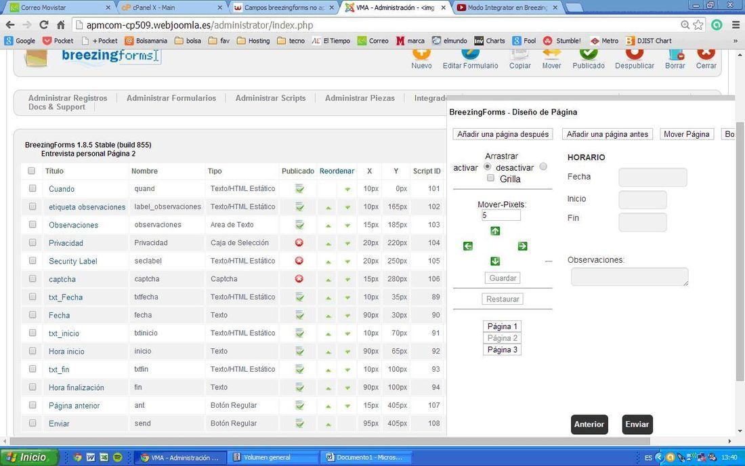Click the green right arrow move button
Image resolution: width=745 pixels, height=466 pixels.
pyautogui.click(x=522, y=246)
